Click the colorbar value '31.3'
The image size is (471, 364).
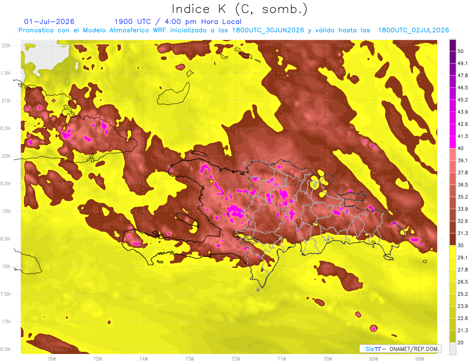tap(463, 233)
